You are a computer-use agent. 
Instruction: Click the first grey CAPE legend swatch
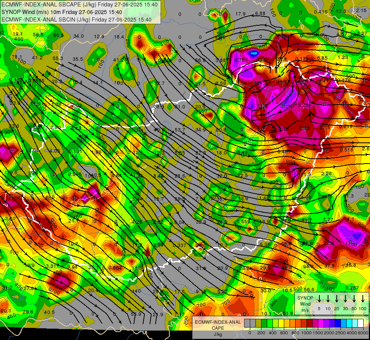coord(247,323)
